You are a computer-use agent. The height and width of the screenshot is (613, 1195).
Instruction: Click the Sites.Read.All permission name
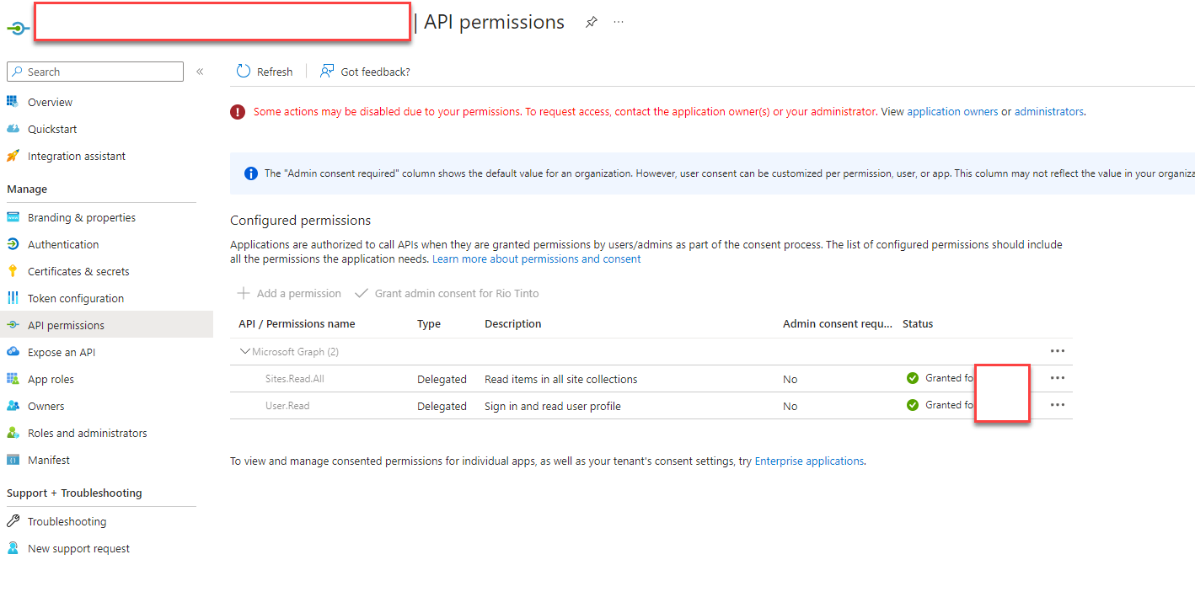295,379
